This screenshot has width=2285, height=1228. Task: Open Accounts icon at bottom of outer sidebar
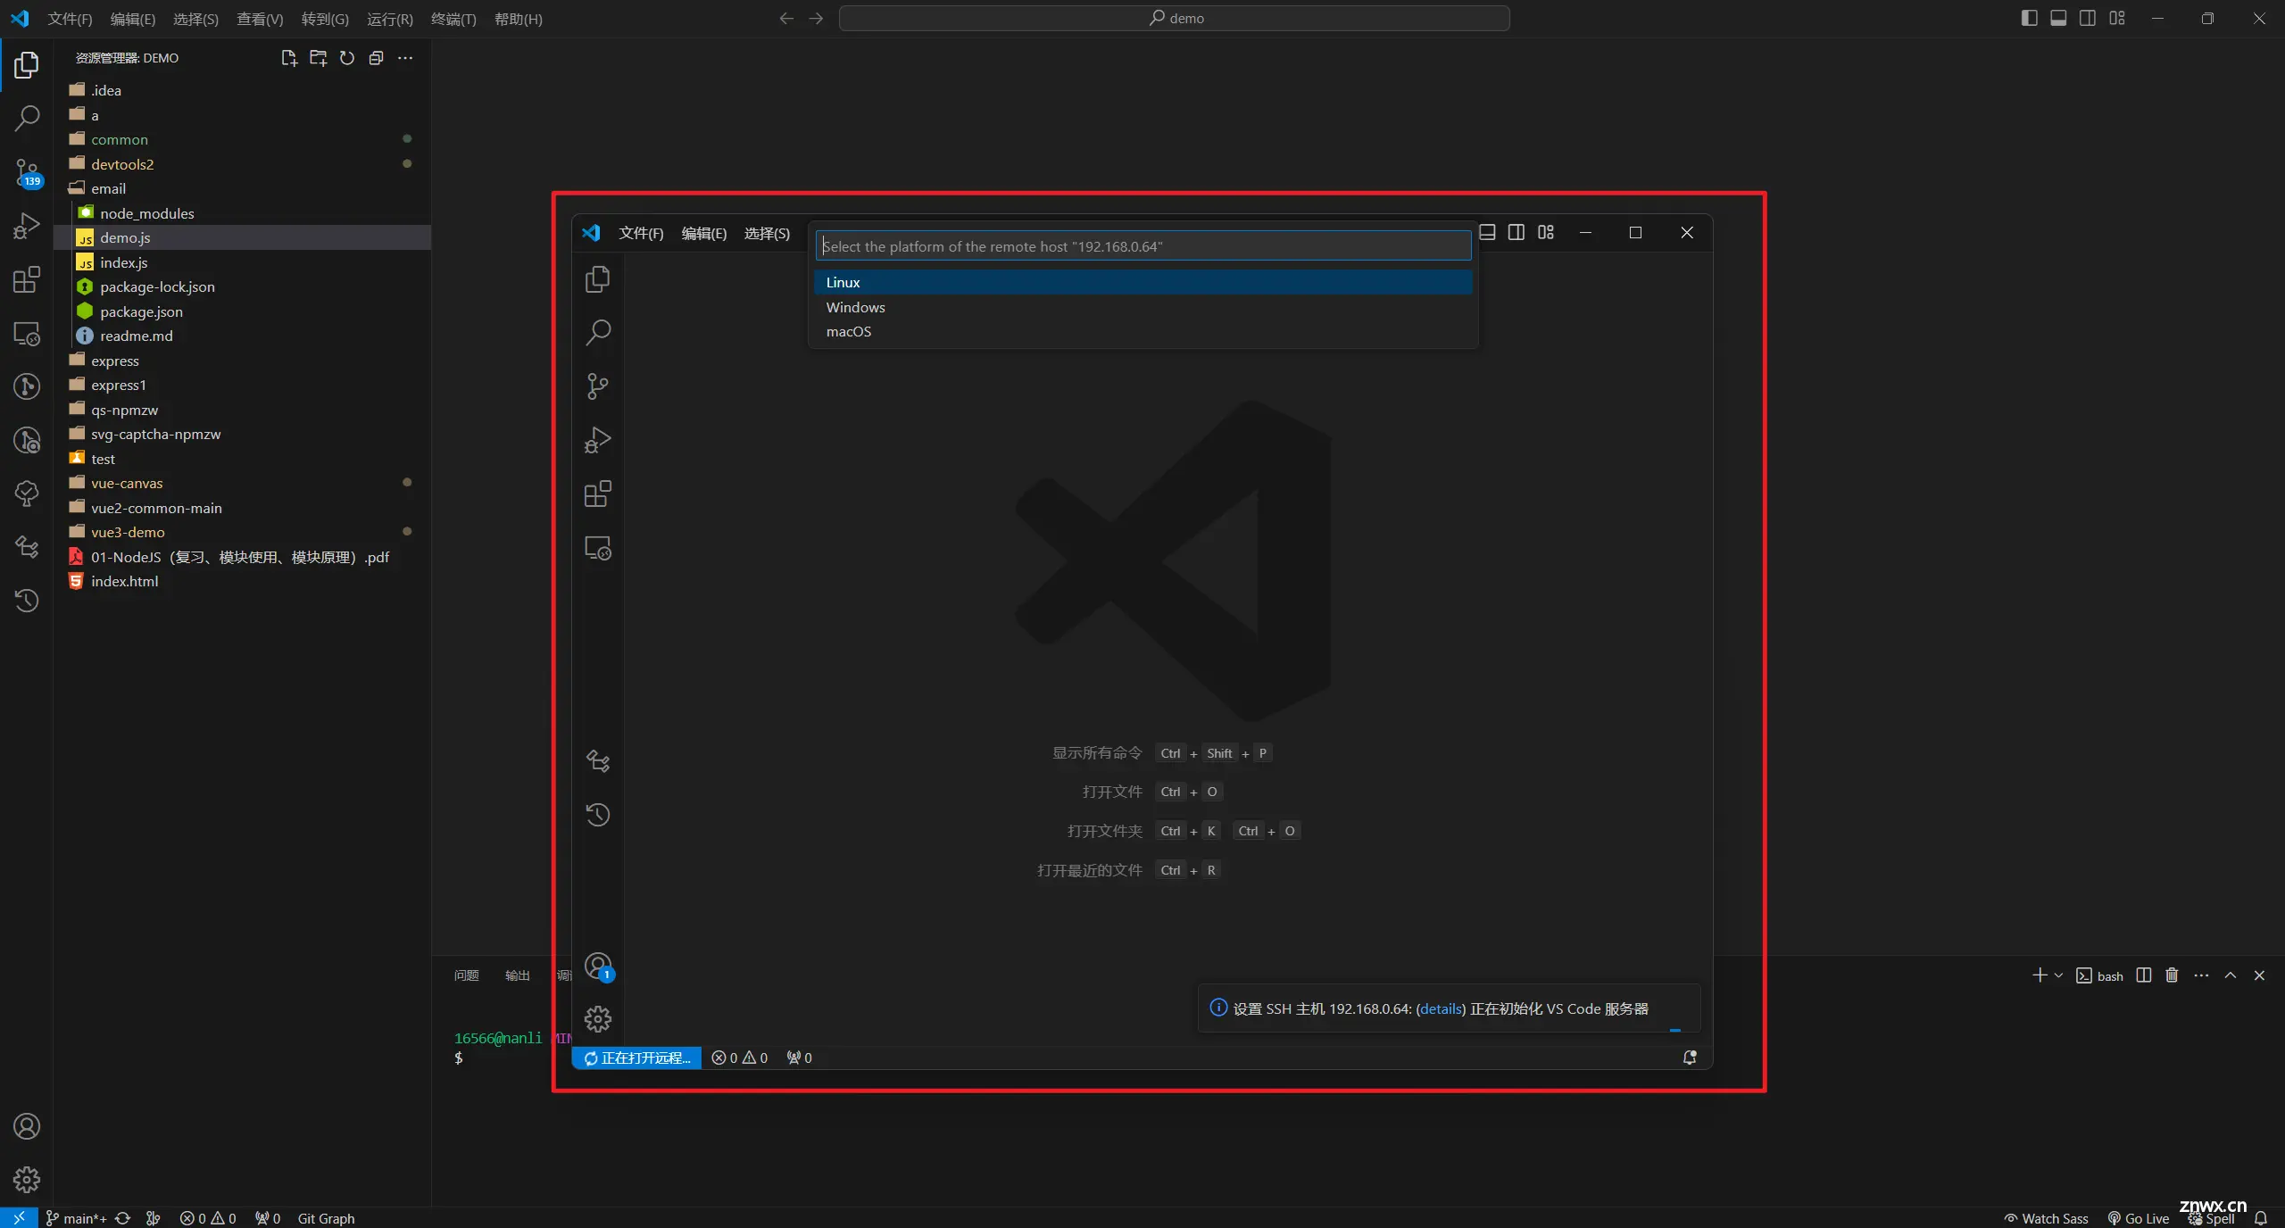pos(27,1126)
